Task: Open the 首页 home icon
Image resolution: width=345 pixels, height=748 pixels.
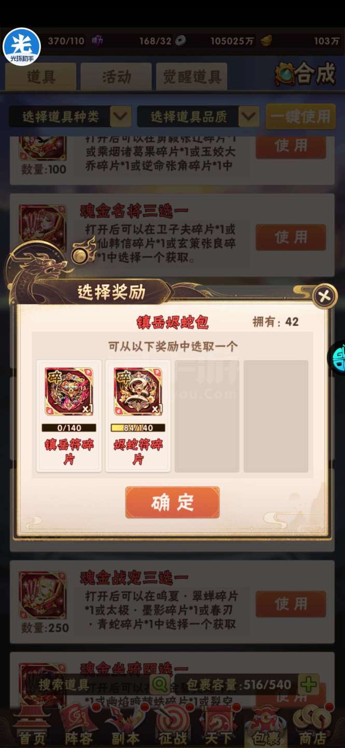Action: [31, 726]
